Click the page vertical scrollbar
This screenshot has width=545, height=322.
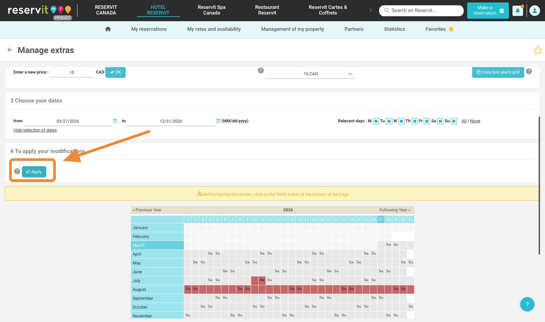pos(539,185)
